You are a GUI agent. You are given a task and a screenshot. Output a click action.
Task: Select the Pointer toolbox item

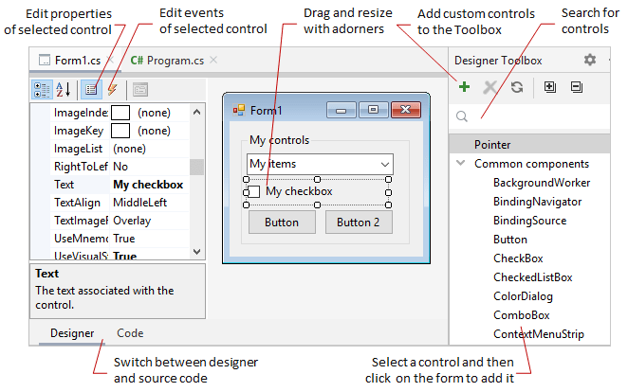[x=492, y=145]
